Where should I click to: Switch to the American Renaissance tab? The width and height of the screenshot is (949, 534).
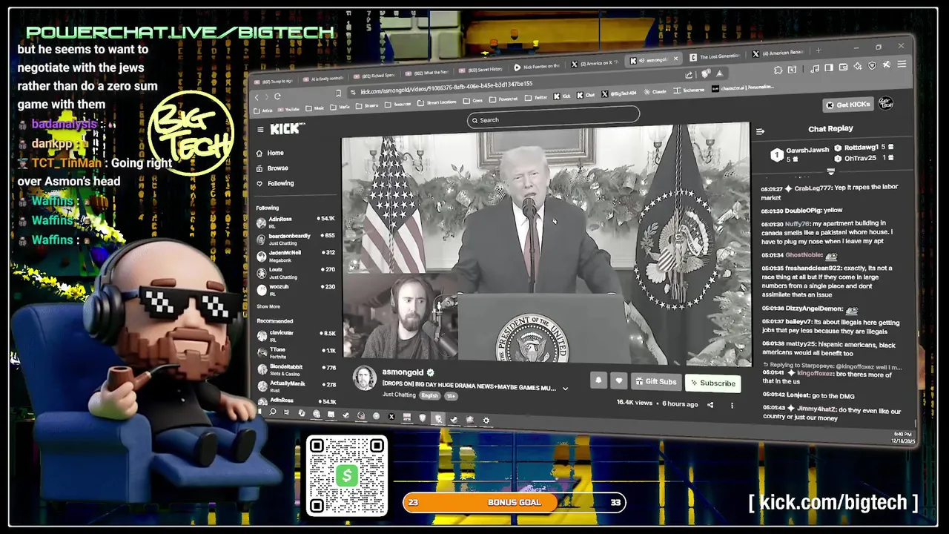777,53
